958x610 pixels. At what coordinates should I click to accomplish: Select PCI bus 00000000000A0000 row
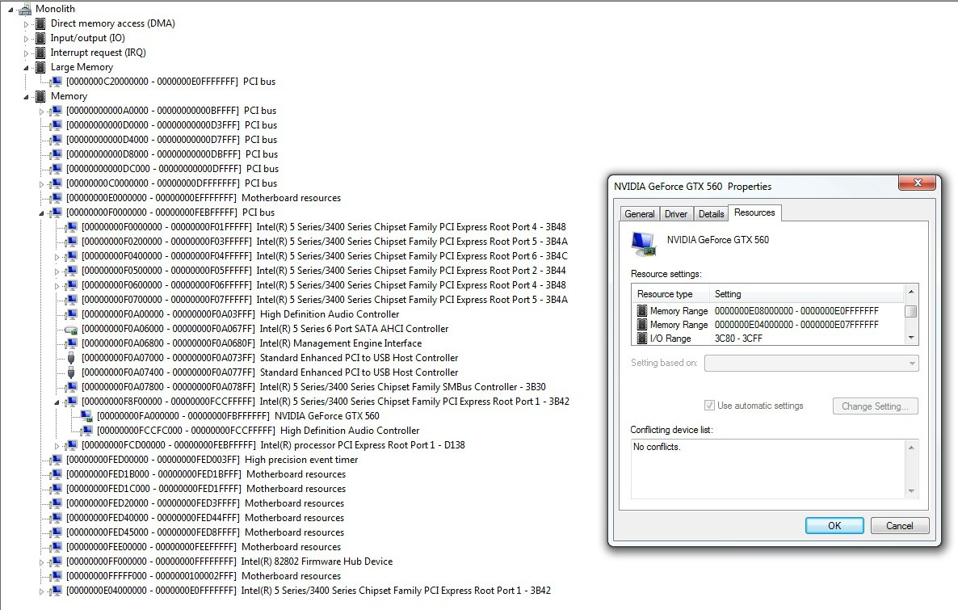click(171, 111)
